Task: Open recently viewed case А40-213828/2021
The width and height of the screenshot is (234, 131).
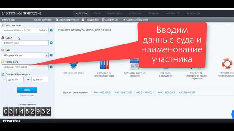Action: click(x=166, y=93)
